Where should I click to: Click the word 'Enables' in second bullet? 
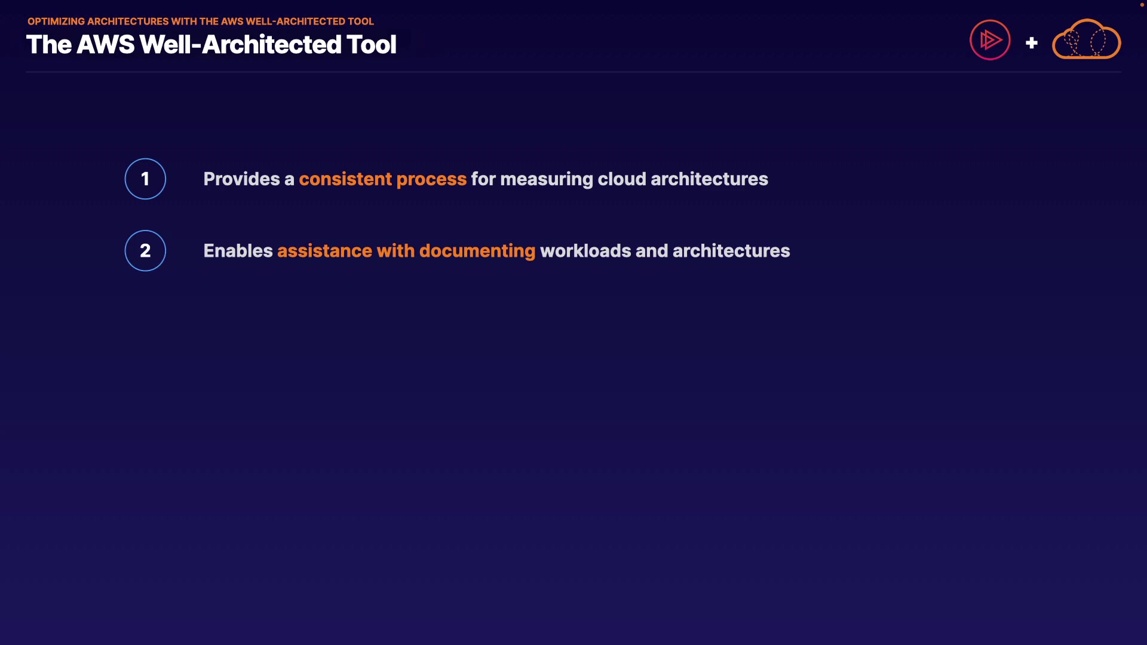point(238,251)
